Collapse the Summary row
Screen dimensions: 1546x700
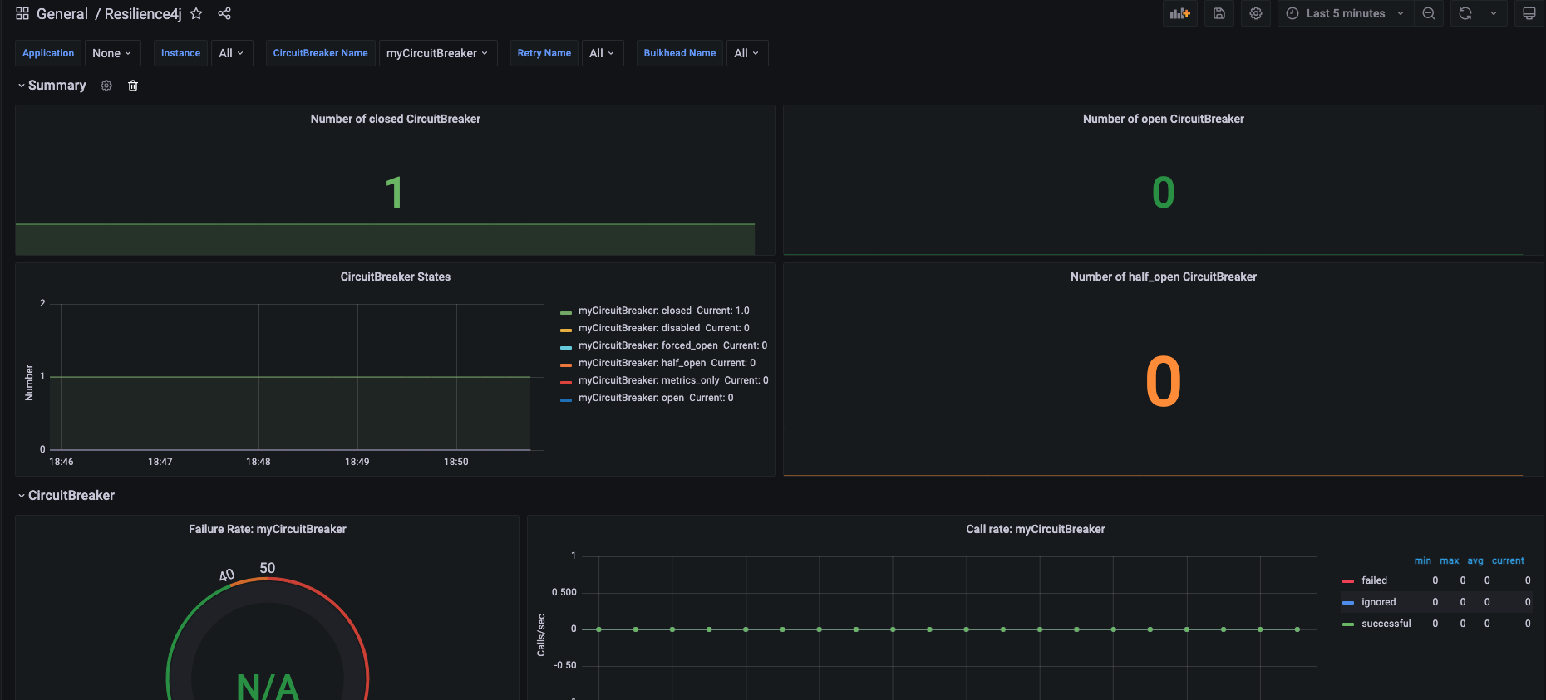[52, 86]
